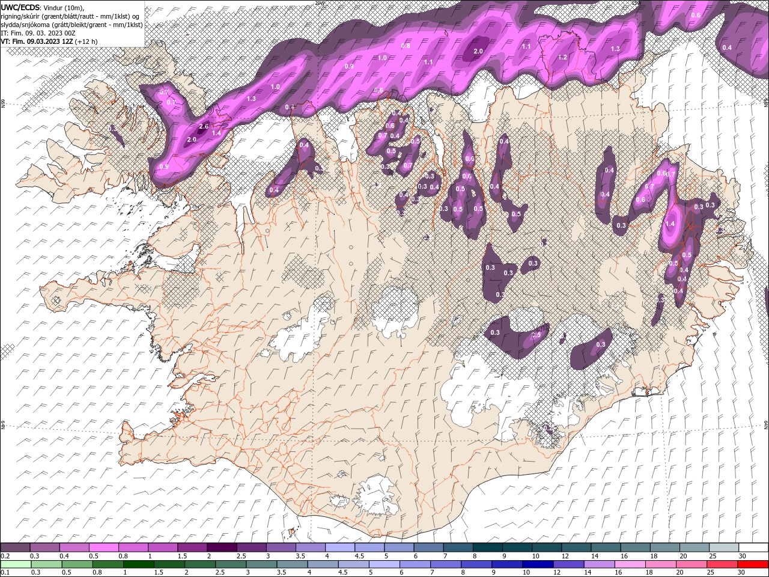Pick the bright red lower swatch labeled 30
The image size is (769, 577).
point(753,564)
